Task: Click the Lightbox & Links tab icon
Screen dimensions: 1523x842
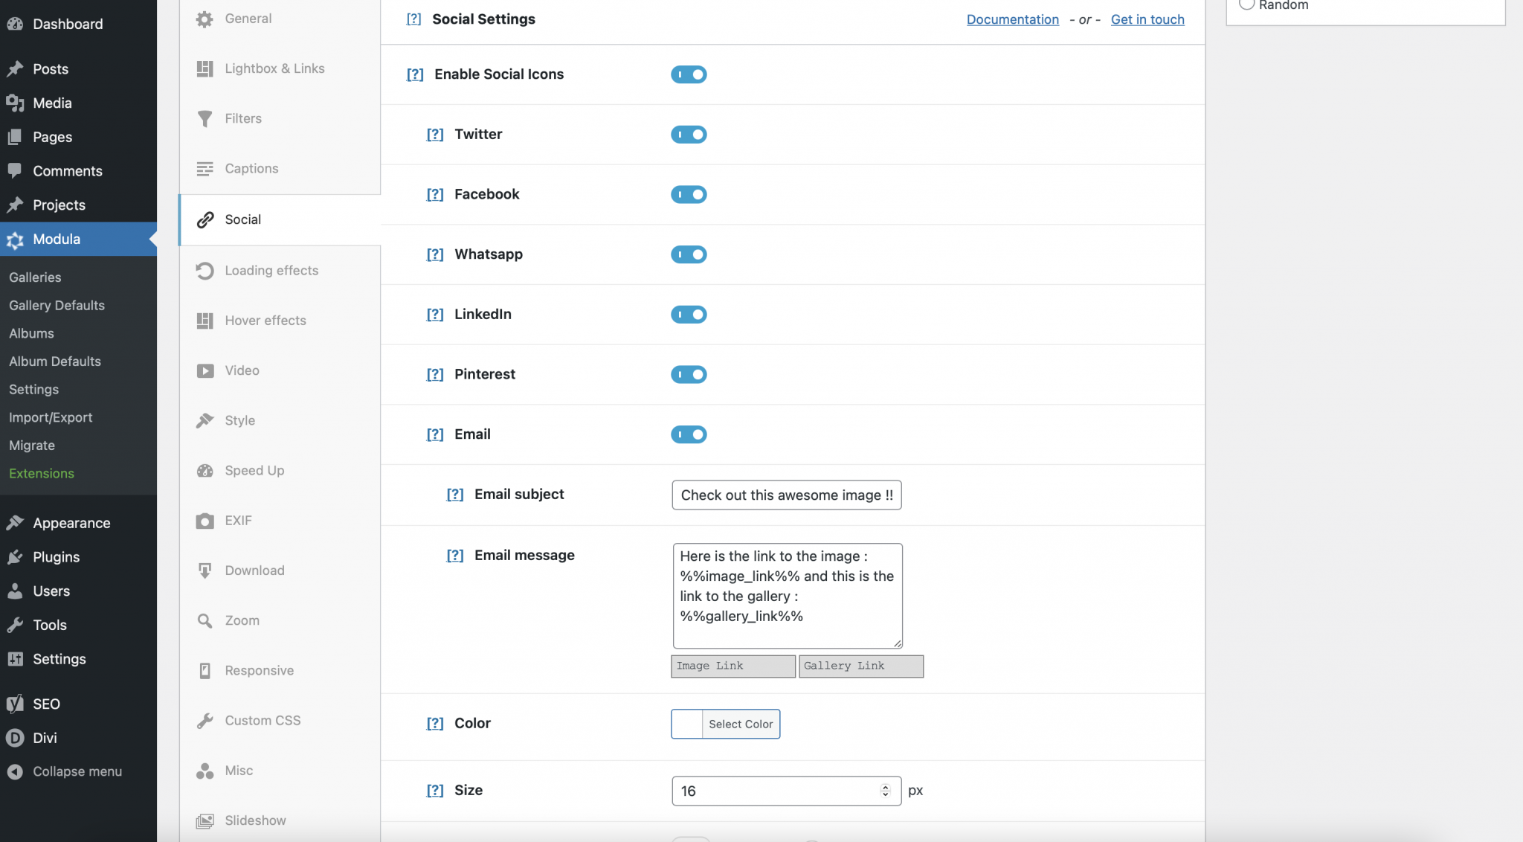Action: coord(205,68)
